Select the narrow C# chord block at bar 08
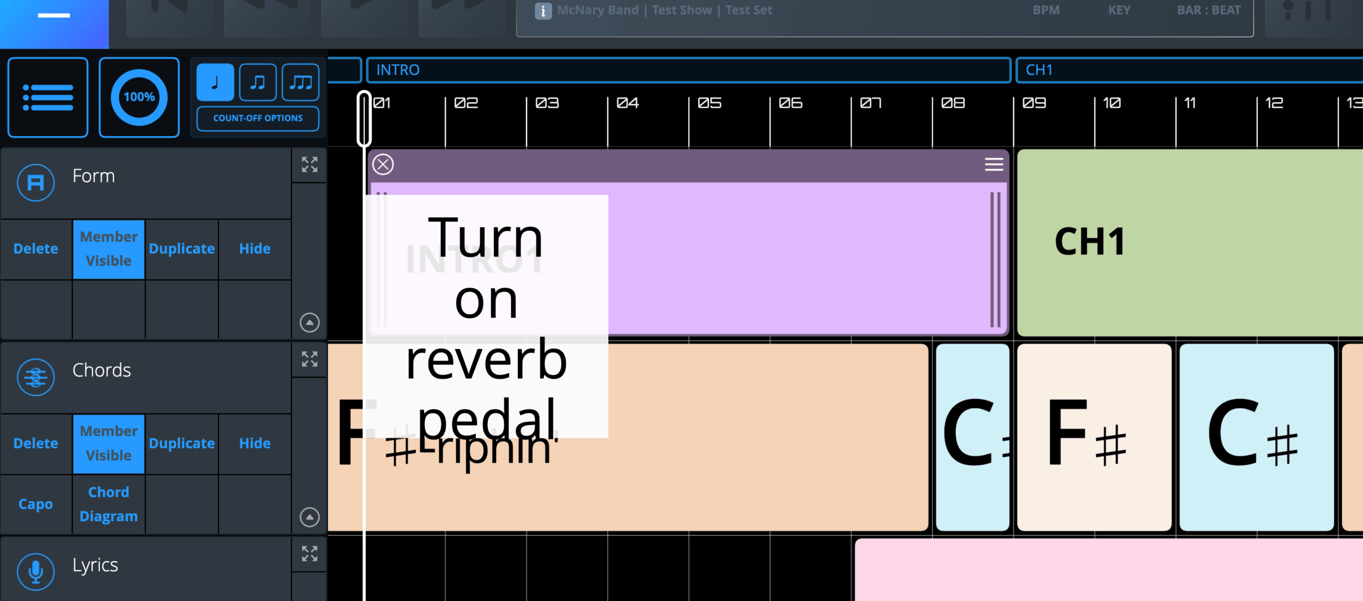1363x601 pixels. click(972, 437)
